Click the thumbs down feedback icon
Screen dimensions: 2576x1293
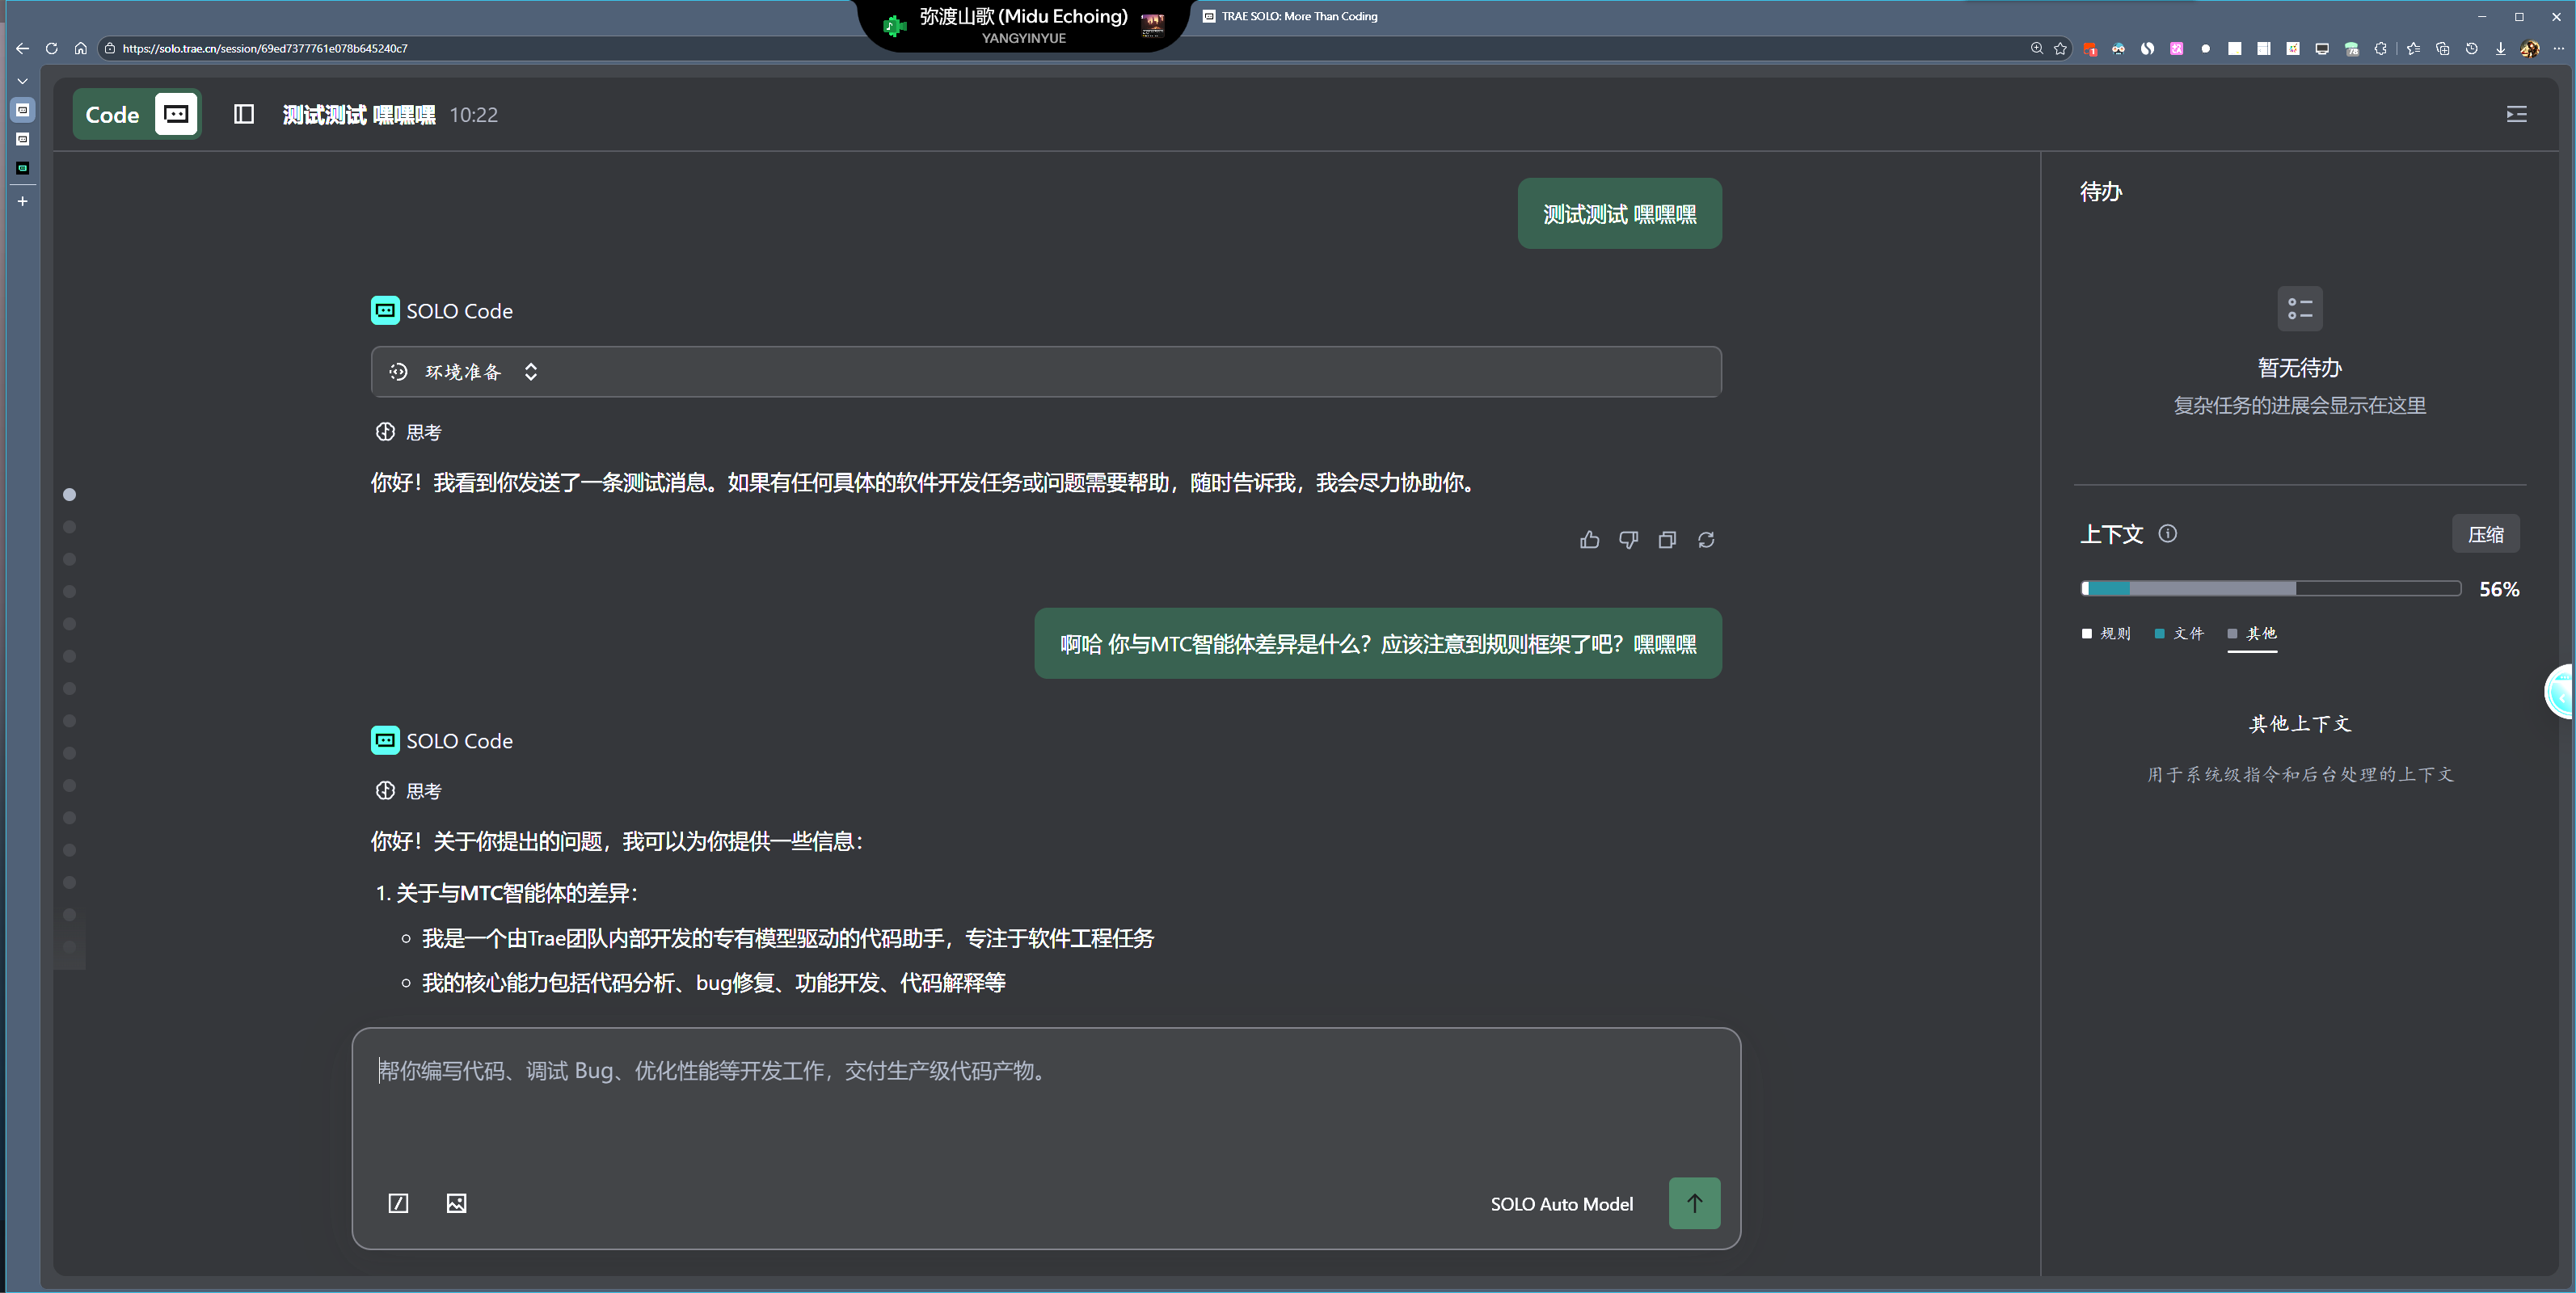[x=1628, y=540]
